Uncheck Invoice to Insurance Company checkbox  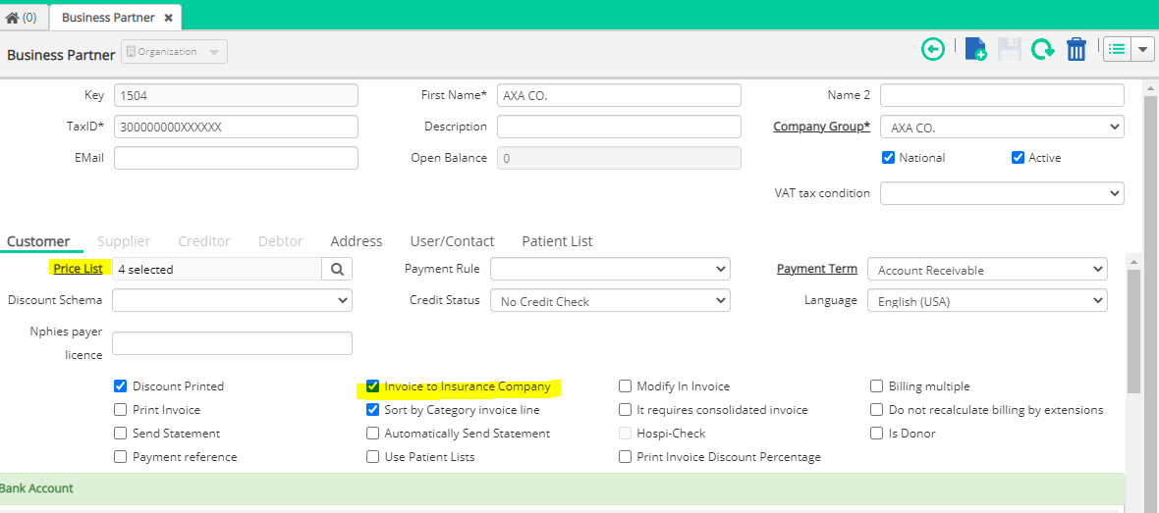(372, 386)
